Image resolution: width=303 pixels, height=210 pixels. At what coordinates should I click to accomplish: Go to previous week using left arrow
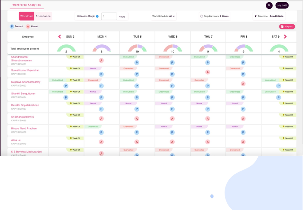click(x=60, y=37)
